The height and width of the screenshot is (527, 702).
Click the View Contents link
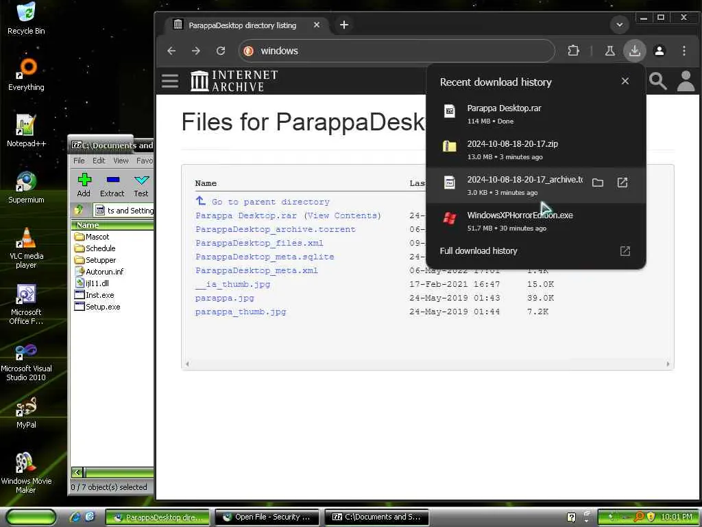[343, 215]
